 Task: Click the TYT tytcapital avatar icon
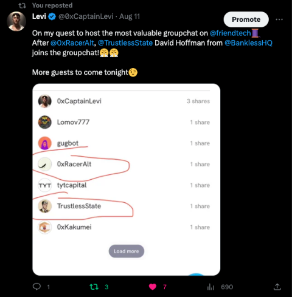[45, 185]
